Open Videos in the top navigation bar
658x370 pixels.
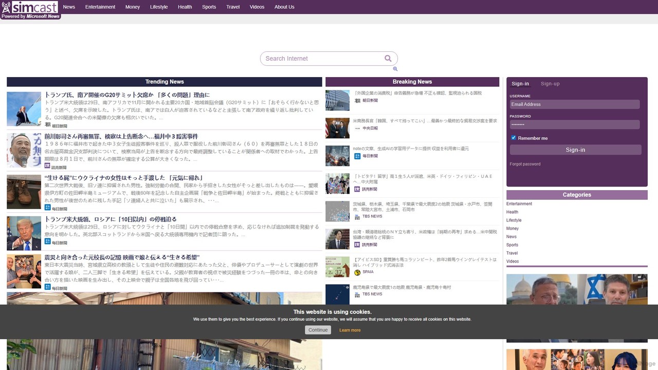tap(257, 7)
